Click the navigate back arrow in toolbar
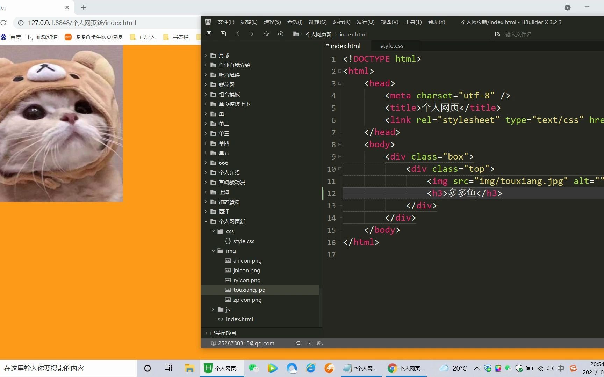This screenshot has height=377, width=604. 238,34
